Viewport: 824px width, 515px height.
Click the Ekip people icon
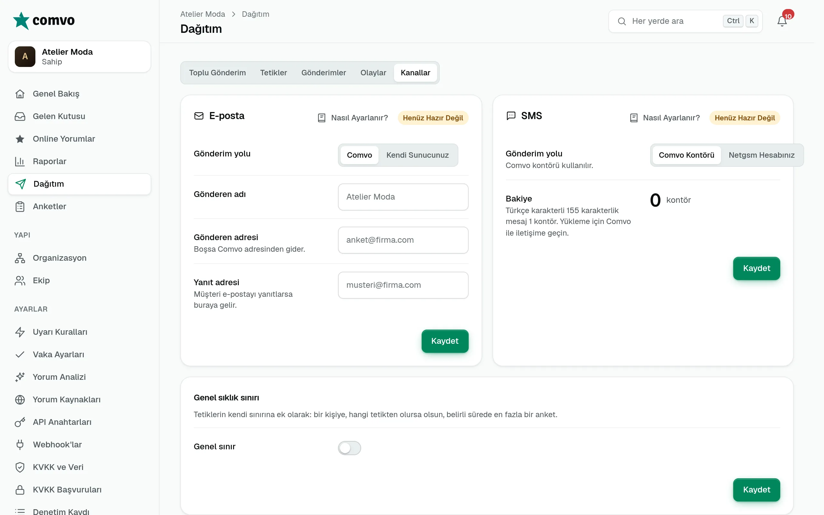click(x=20, y=280)
